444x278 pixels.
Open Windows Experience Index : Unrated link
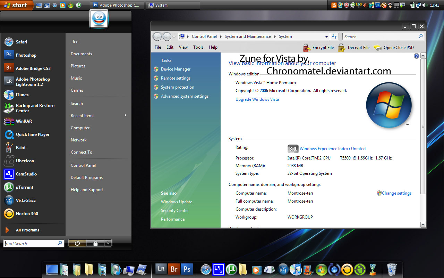click(333, 149)
